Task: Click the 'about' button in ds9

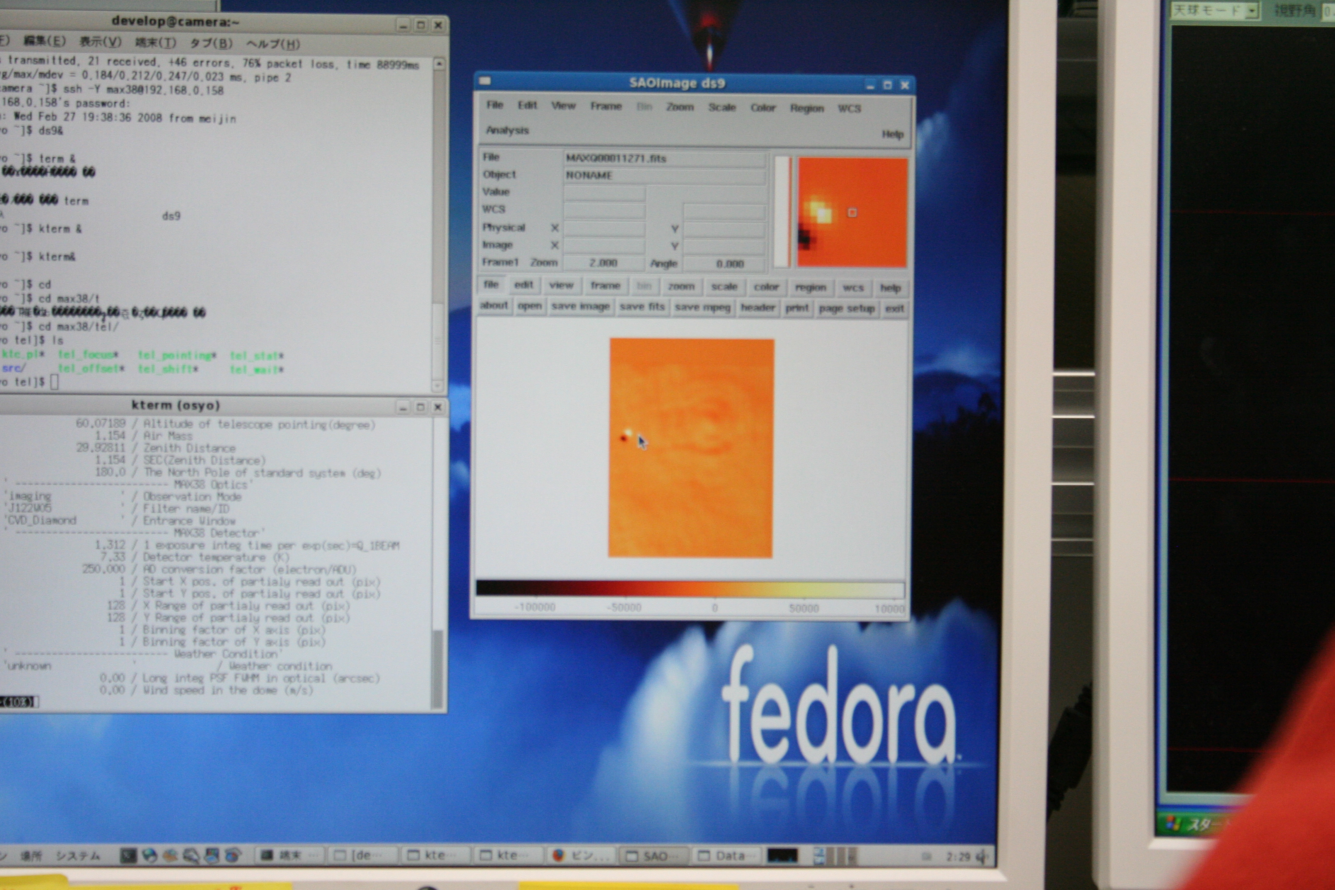Action: pyautogui.click(x=494, y=306)
